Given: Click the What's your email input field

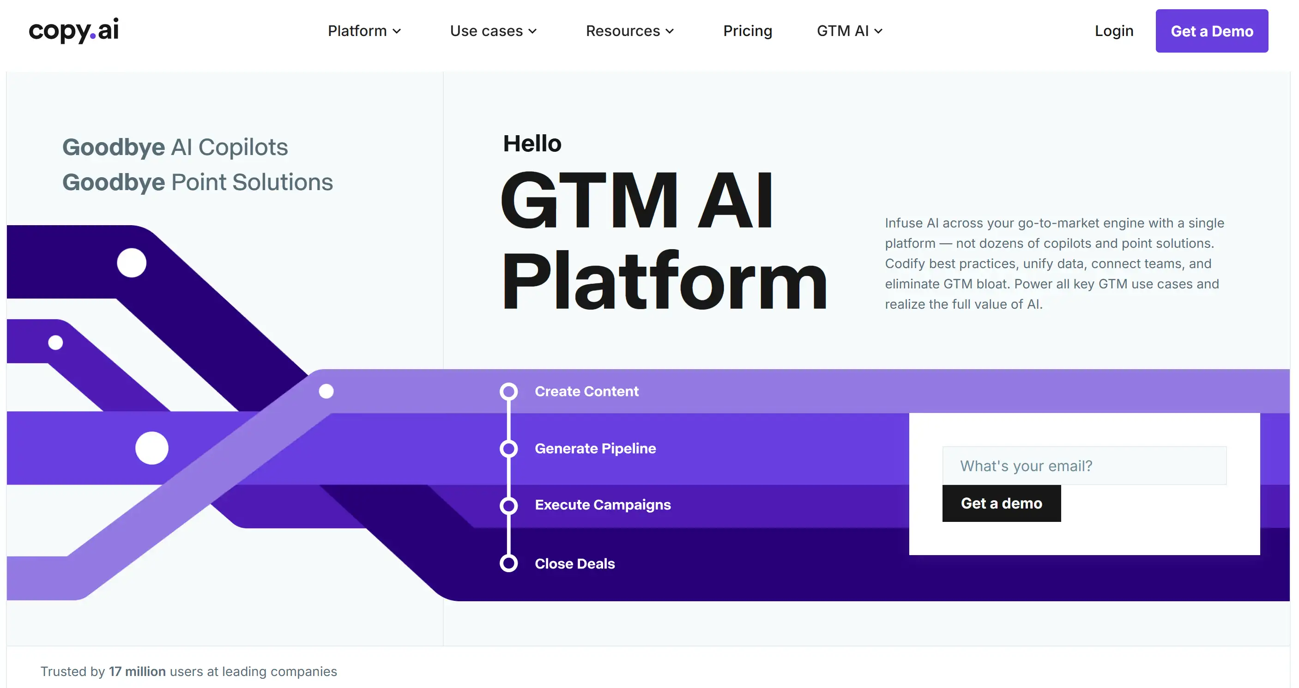Looking at the screenshot, I should [1085, 465].
